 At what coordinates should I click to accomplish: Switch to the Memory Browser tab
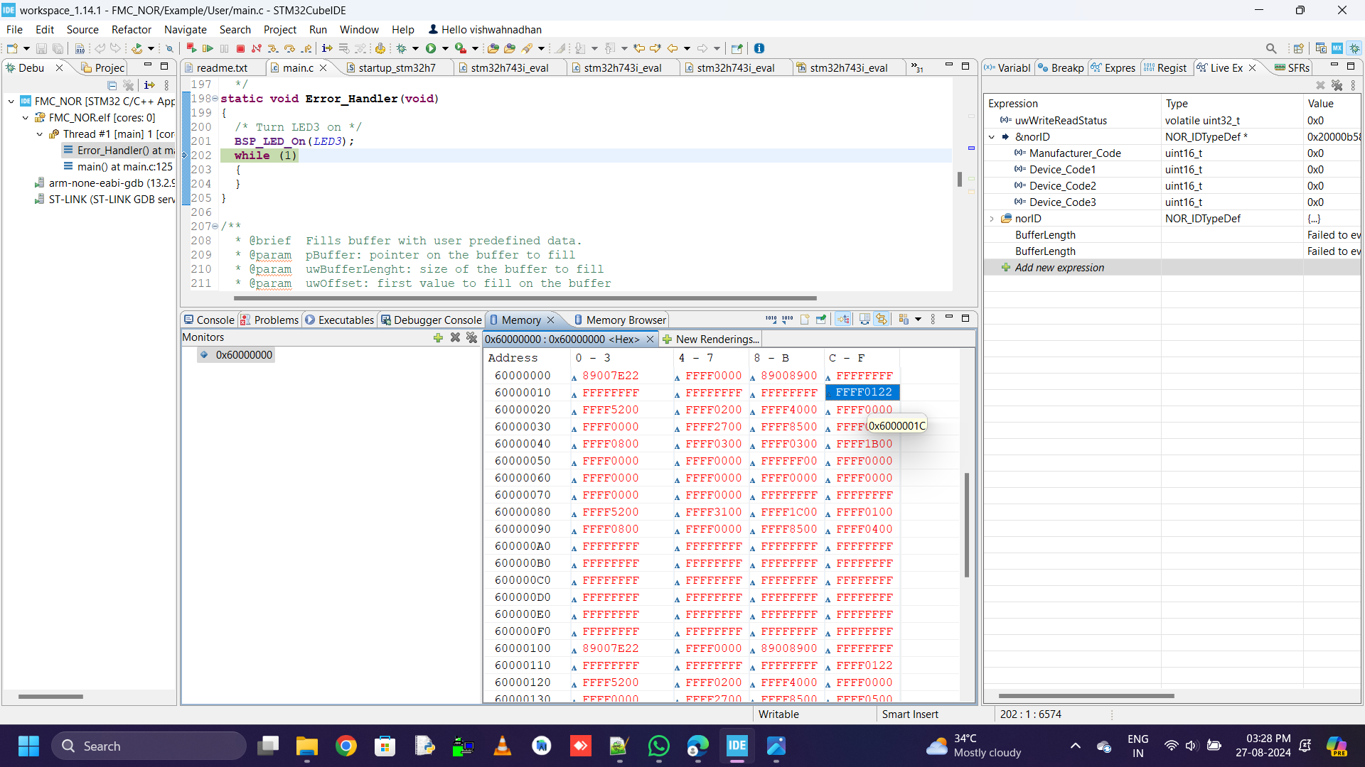624,320
